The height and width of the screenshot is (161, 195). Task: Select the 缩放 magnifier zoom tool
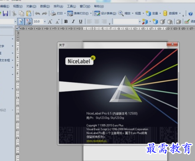(124, 14)
